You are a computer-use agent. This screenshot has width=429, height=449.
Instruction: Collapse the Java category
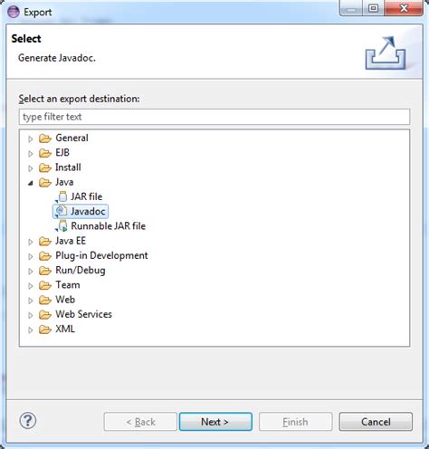click(31, 183)
